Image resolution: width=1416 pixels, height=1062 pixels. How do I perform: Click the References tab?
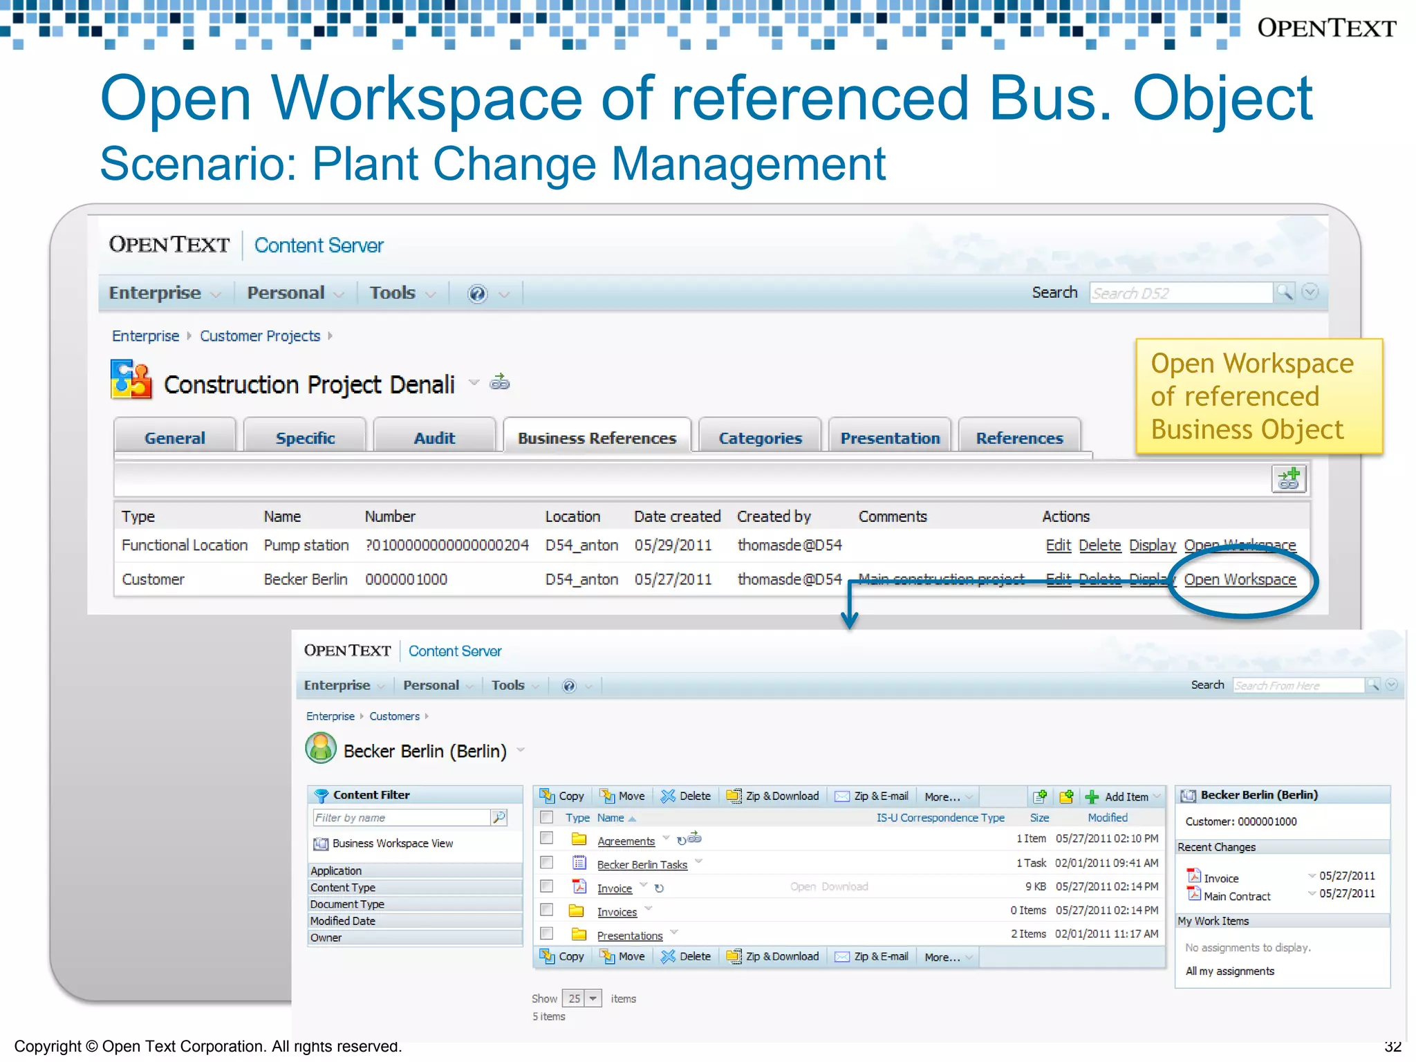pos(1019,438)
